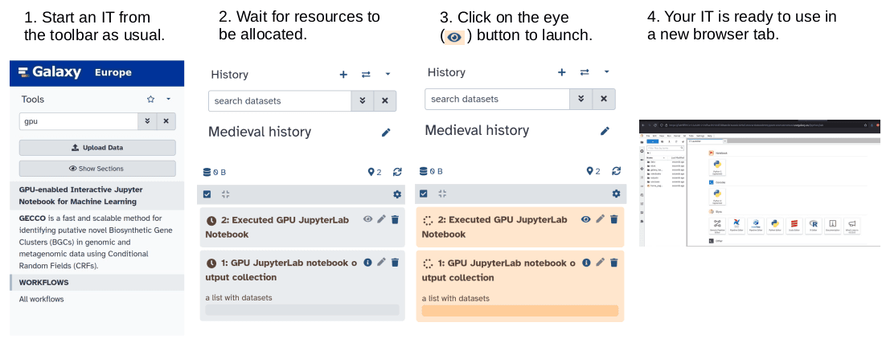Image resolution: width=882 pixels, height=347 pixels.
Task: Click Europe label in Galaxy header
Action: tap(113, 72)
